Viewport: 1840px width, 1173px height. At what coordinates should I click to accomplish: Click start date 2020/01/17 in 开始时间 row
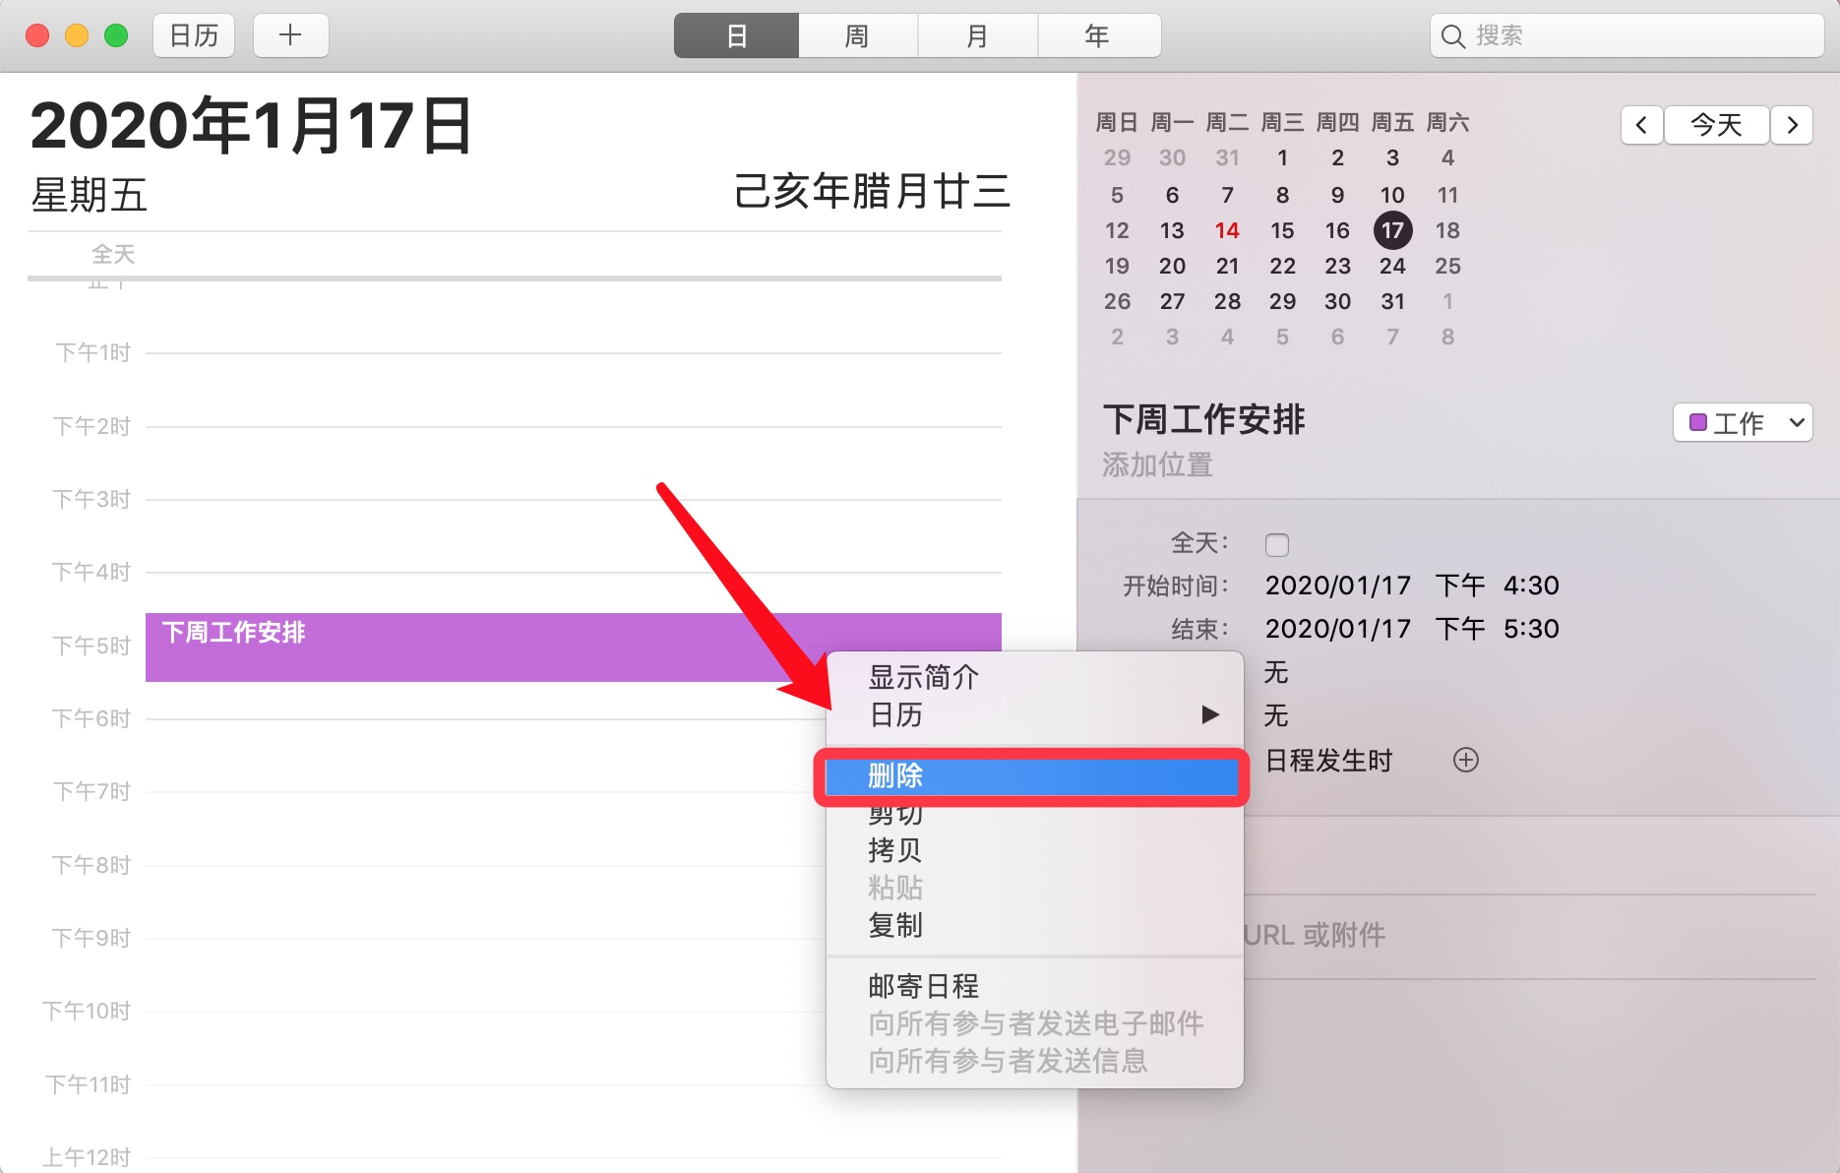click(1338, 586)
